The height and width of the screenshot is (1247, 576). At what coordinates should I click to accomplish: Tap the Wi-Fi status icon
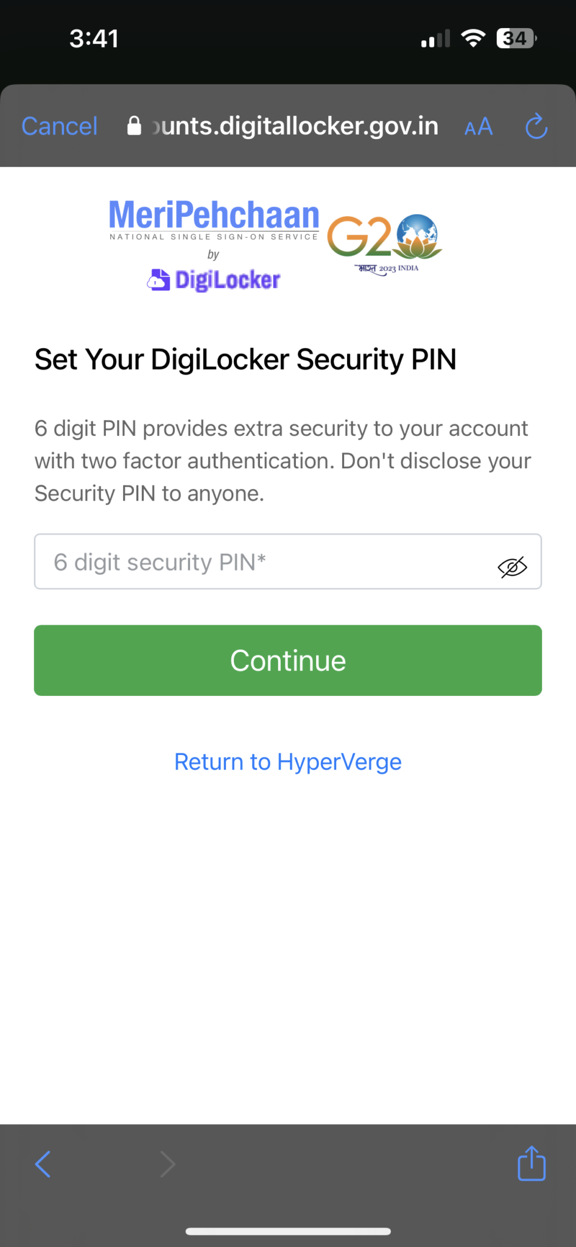pyautogui.click(x=473, y=38)
